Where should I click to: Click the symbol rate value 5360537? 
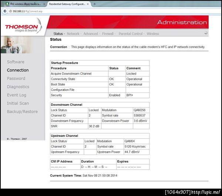tap(139, 115)
